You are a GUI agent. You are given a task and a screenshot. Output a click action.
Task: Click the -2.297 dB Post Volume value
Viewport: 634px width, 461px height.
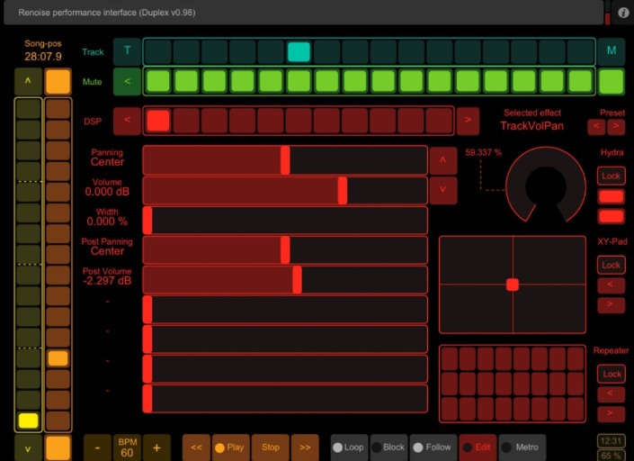107,281
